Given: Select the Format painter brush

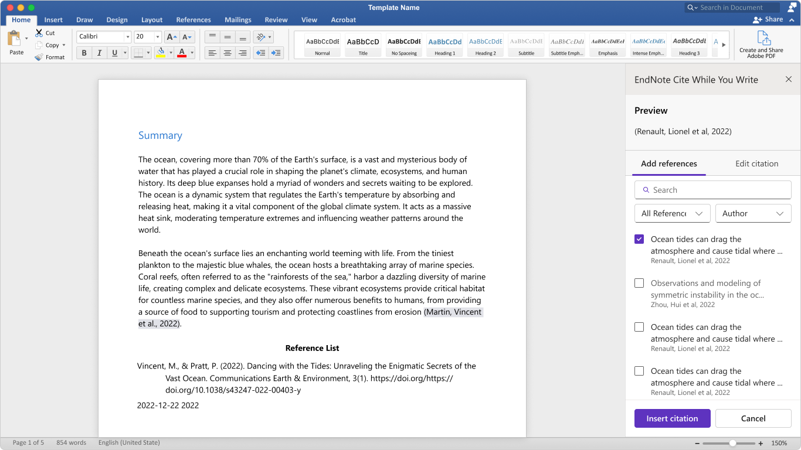Looking at the screenshot, I should coord(39,57).
